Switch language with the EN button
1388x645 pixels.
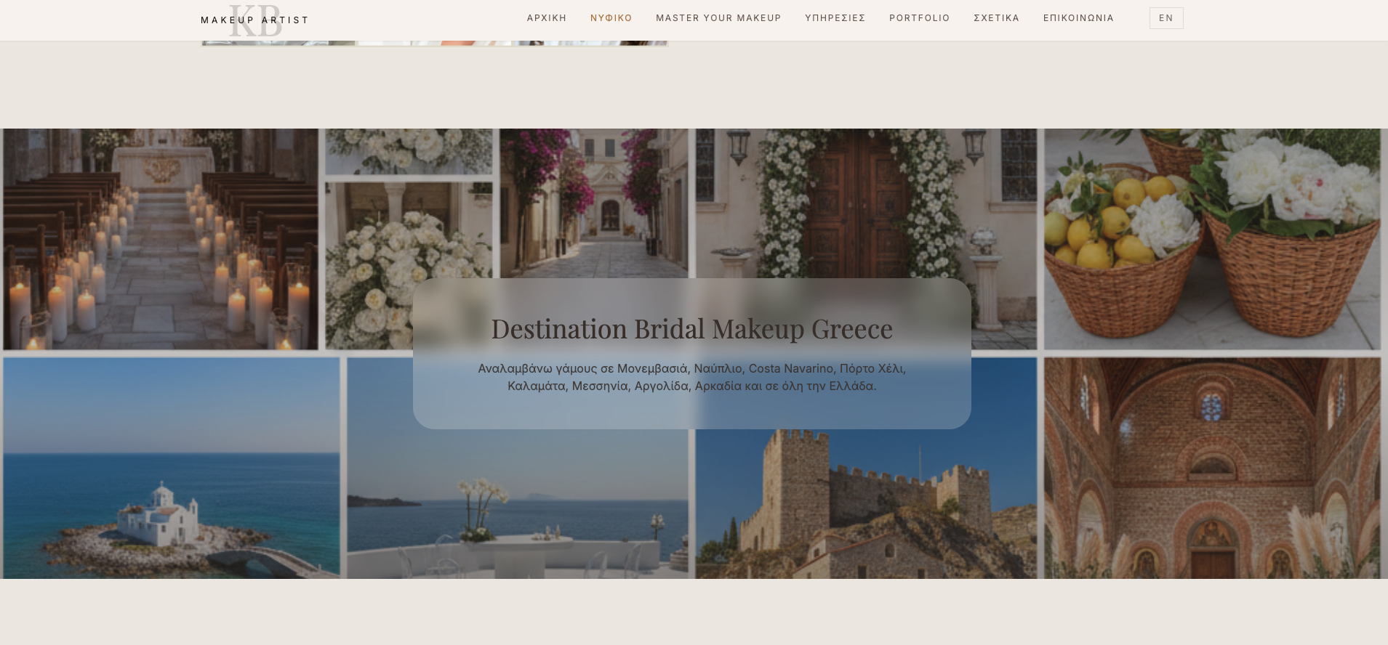pos(1166,18)
